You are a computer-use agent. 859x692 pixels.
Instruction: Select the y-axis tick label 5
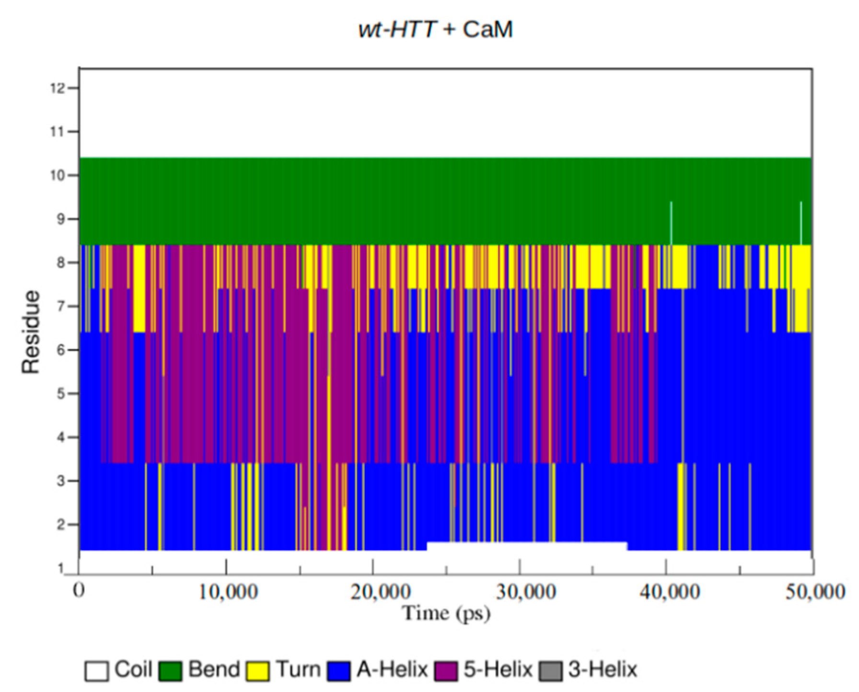61,394
